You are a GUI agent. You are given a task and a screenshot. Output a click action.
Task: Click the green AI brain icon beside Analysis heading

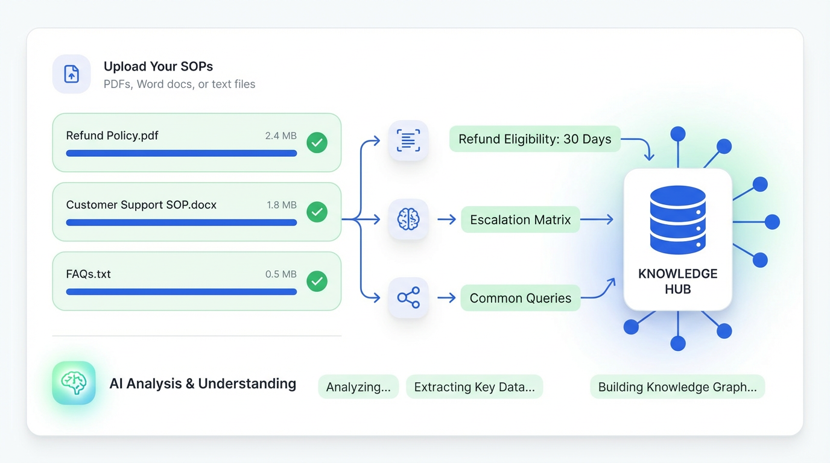pos(74,383)
